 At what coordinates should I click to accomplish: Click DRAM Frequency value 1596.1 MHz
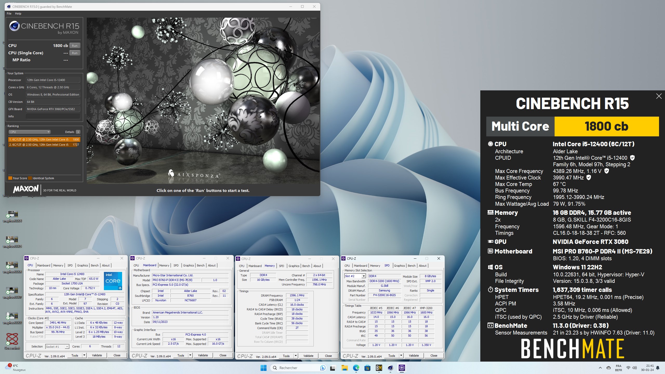pos(297,295)
